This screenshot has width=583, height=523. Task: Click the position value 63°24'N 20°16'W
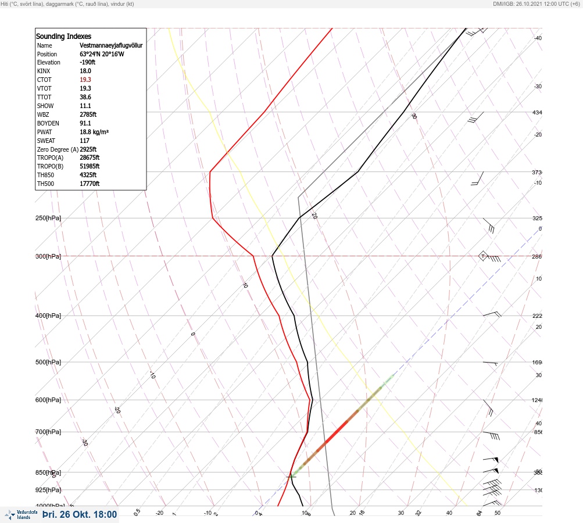(102, 54)
